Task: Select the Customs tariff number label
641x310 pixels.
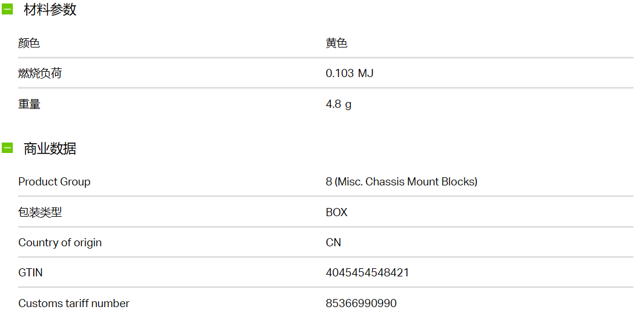Action: pyautogui.click(x=74, y=304)
